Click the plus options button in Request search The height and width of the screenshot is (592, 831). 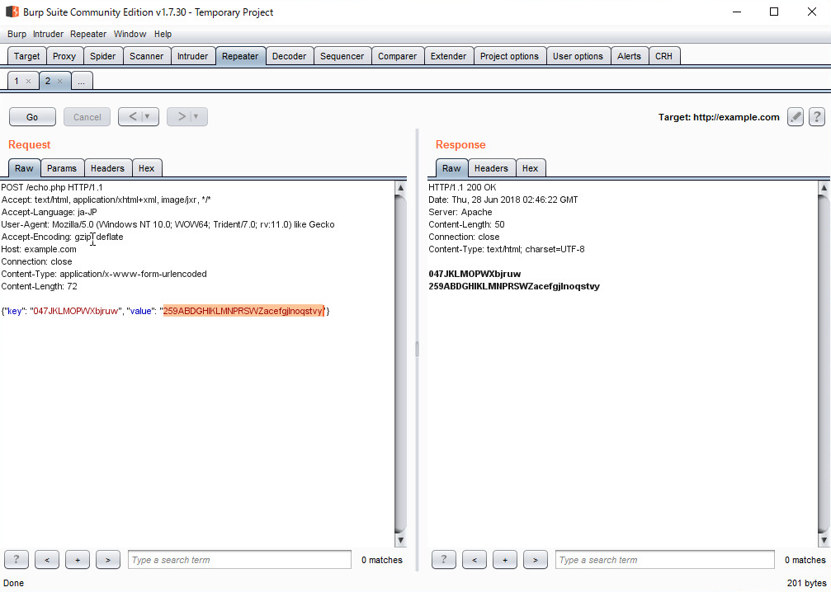78,559
